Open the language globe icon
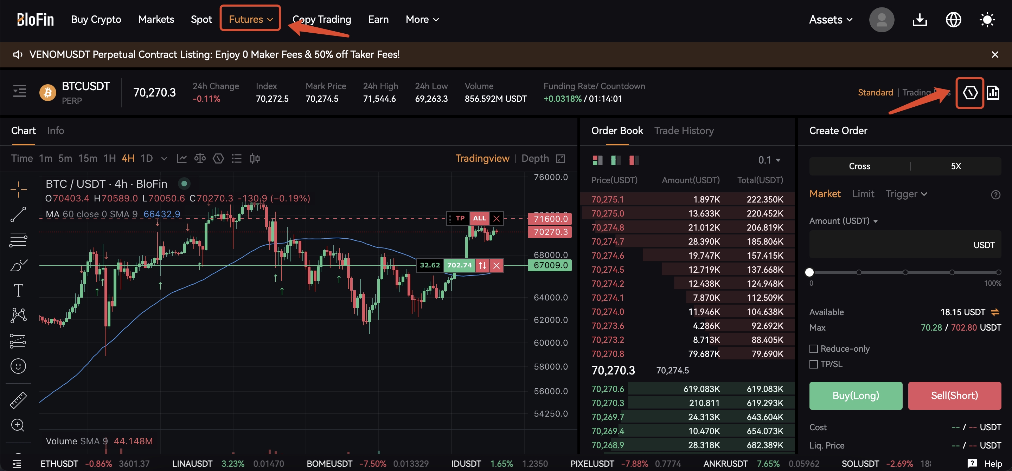 pyautogui.click(x=953, y=20)
